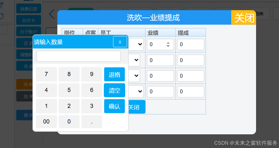Click keypad digit 7

point(46,74)
